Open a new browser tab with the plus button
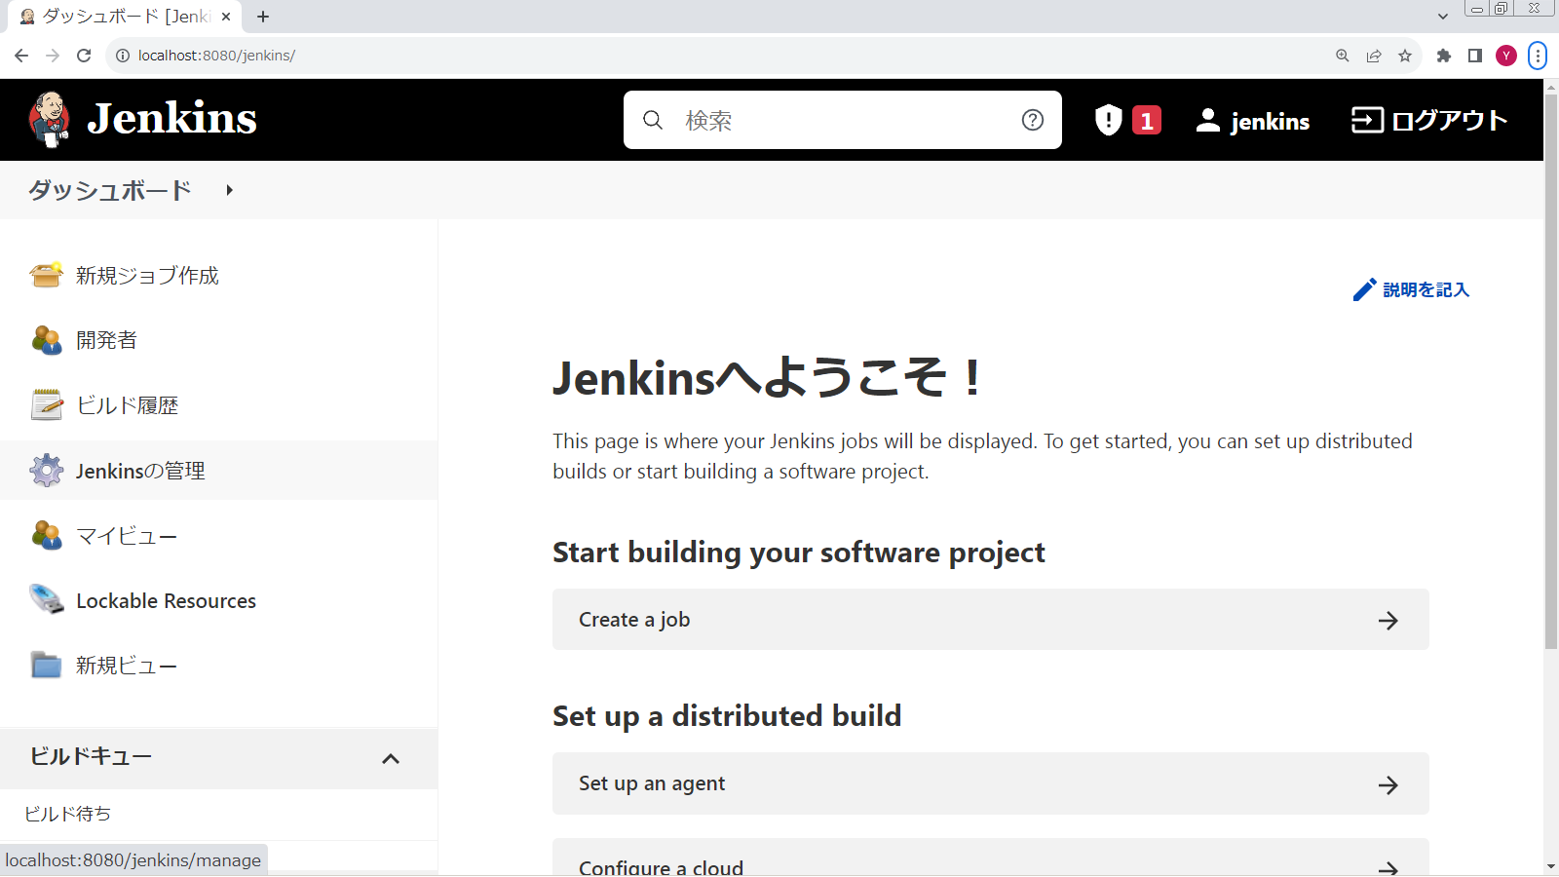This screenshot has width=1559, height=877. 263,17
